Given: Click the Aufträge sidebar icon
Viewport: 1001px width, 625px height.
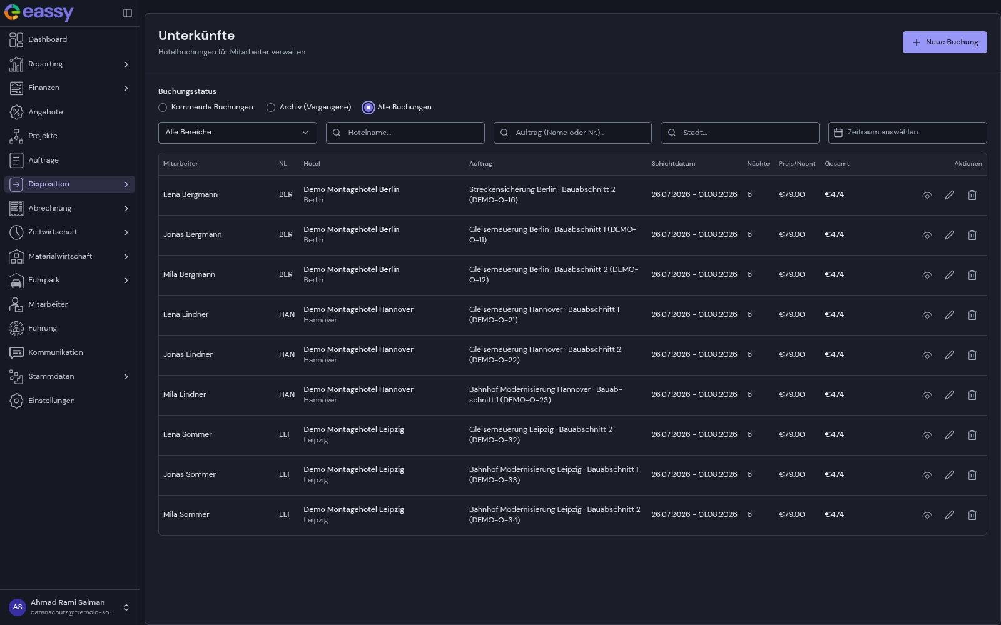Looking at the screenshot, I should click(16, 160).
